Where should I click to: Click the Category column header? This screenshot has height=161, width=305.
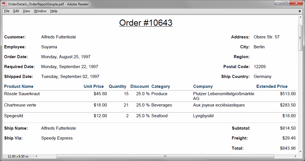tap(161, 86)
